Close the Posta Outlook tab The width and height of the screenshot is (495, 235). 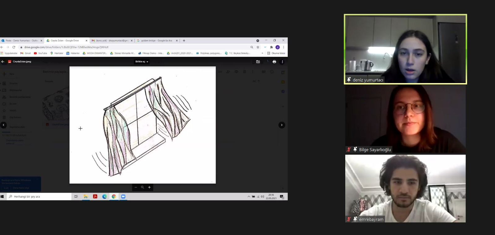tap(41, 40)
